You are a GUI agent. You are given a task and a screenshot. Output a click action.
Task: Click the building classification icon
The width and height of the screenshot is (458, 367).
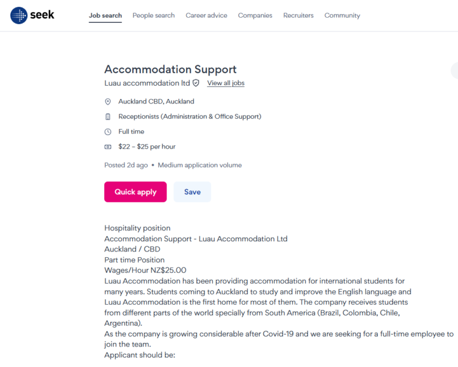pos(108,117)
